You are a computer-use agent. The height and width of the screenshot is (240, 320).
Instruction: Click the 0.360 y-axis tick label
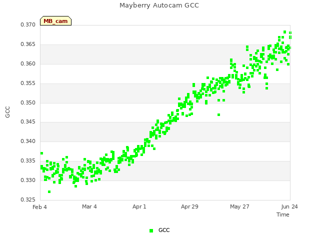tap(28, 64)
